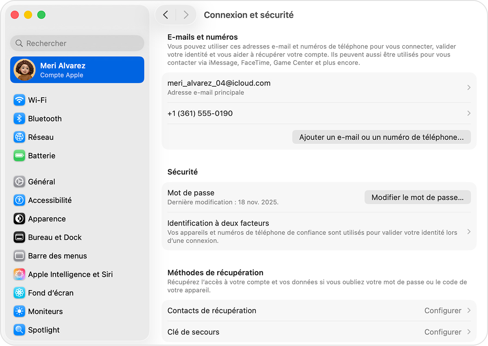
Task: Click the Meri Alvarez profile picture
Action: pyautogui.click(x=24, y=70)
